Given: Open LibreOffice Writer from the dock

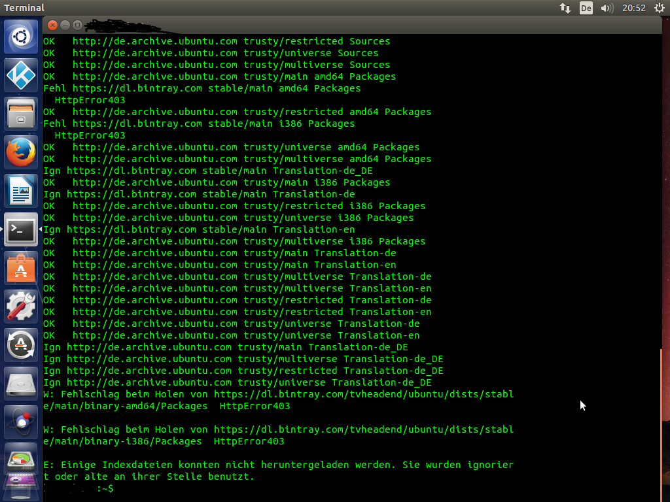Looking at the screenshot, I should 21,191.
